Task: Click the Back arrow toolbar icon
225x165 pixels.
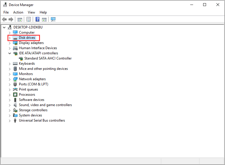Action: [x=4, y=19]
